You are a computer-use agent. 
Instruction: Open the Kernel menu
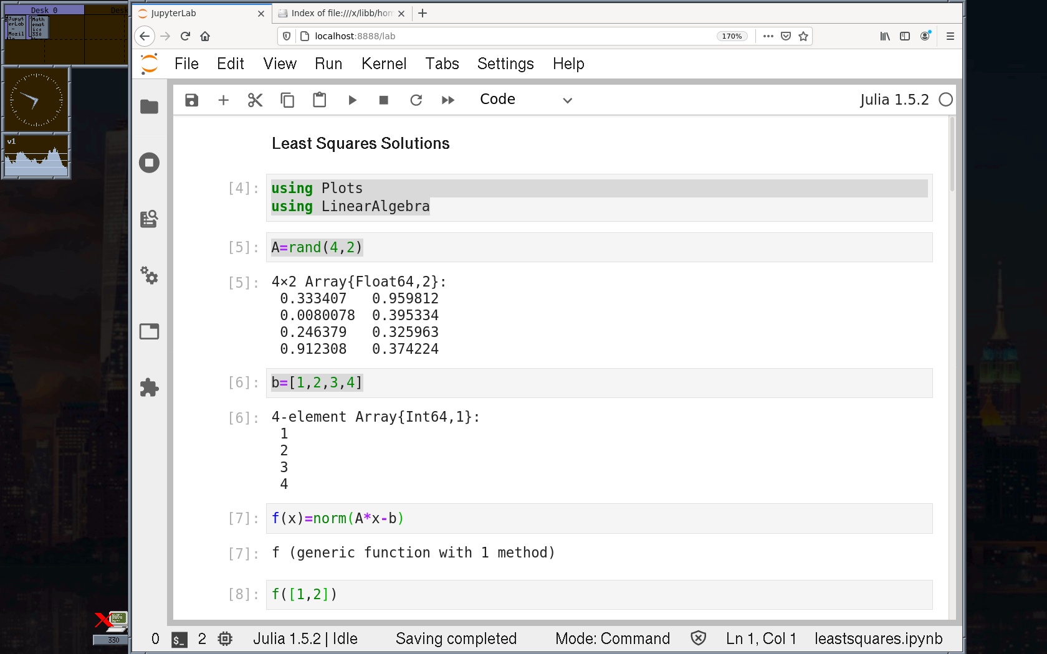(383, 64)
